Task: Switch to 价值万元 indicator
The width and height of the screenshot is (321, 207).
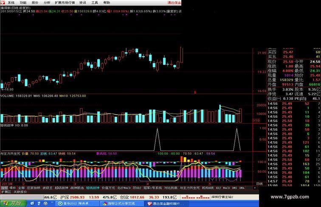Action: tap(109, 188)
